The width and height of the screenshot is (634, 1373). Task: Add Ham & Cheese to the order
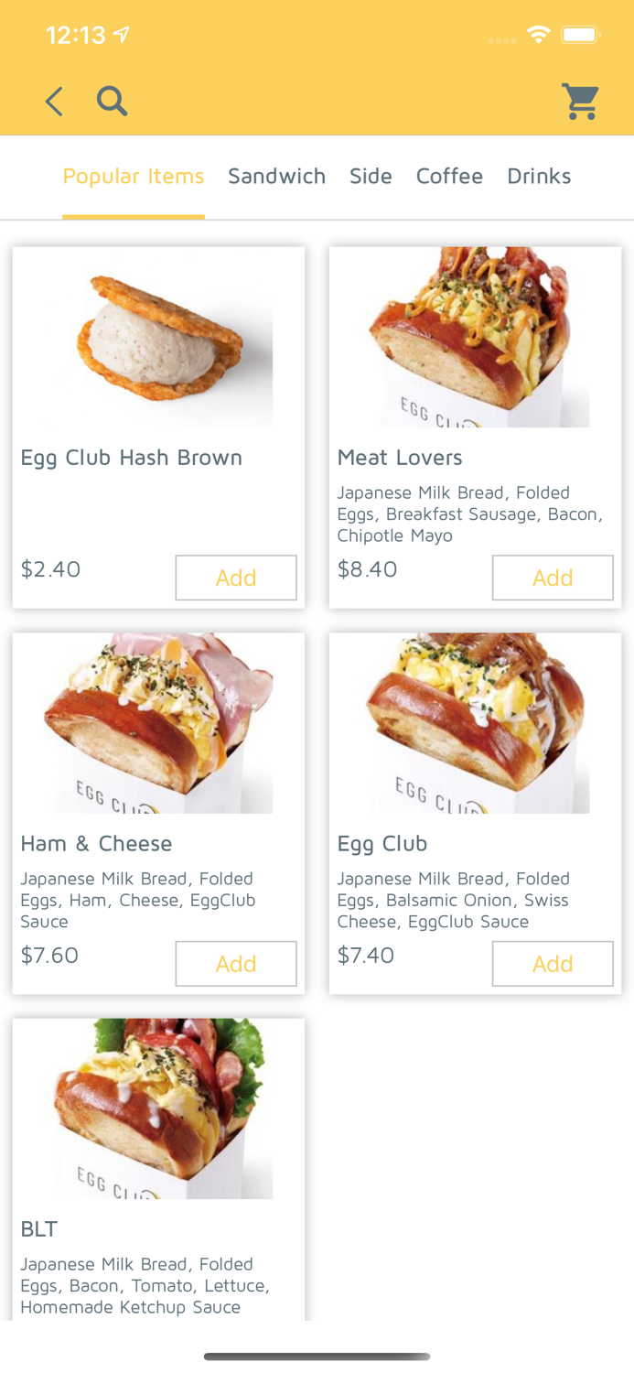[236, 964]
